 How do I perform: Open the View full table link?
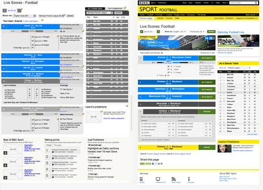pos(252,134)
